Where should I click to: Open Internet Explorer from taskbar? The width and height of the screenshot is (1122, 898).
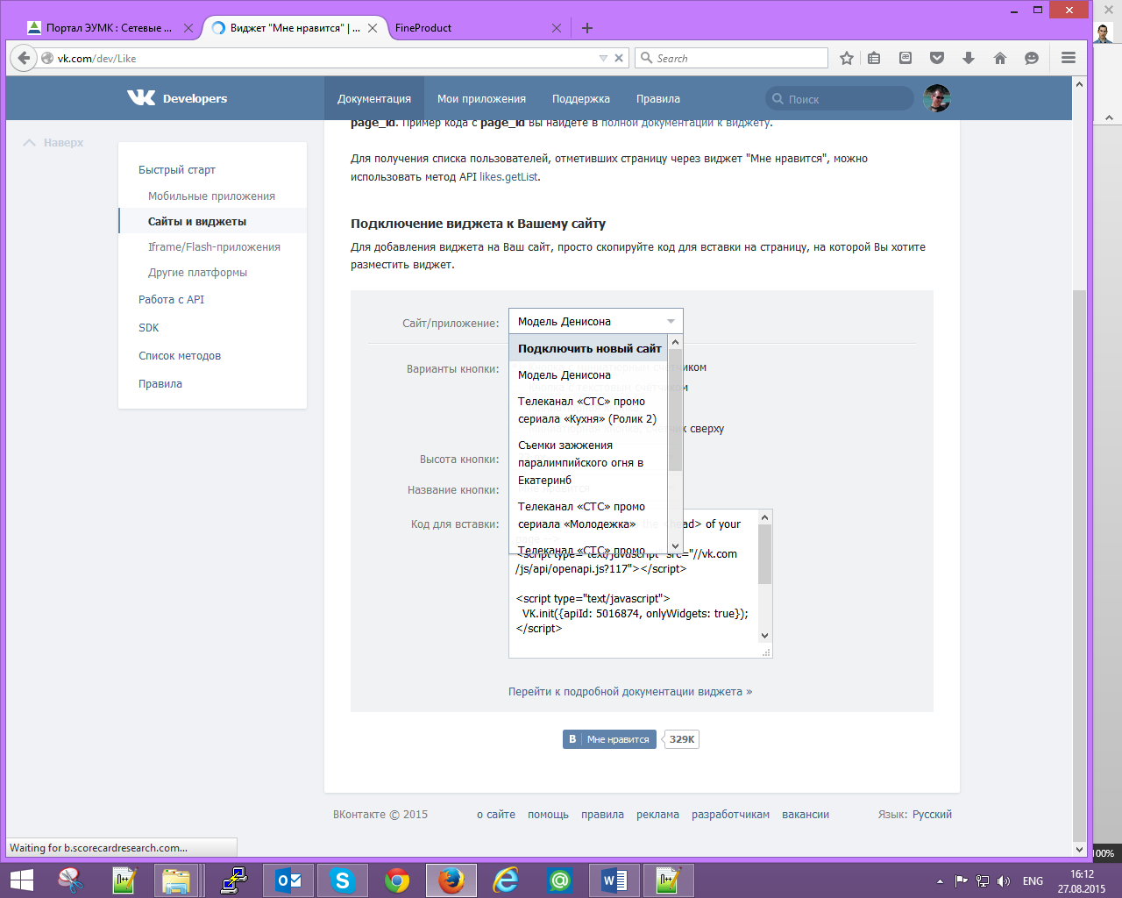point(506,880)
